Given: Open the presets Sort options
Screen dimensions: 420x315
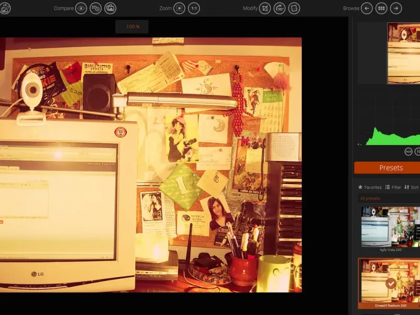Looking at the screenshot, I should click(x=412, y=187).
